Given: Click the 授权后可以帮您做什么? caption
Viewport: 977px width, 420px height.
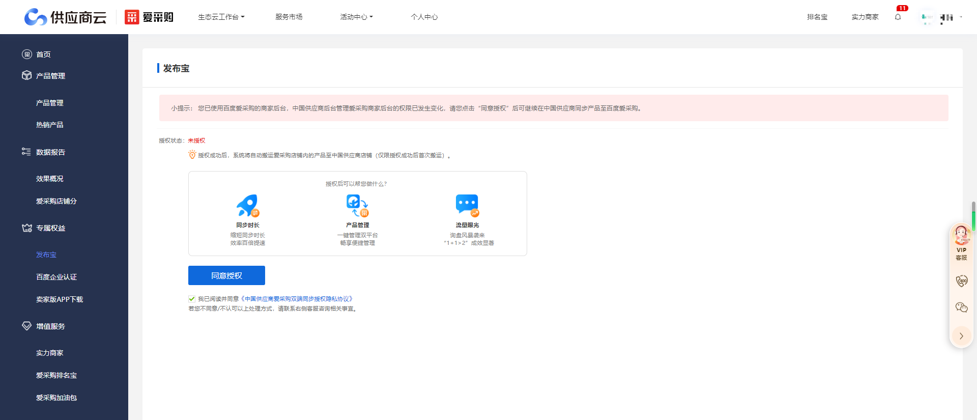Looking at the screenshot, I should (356, 184).
